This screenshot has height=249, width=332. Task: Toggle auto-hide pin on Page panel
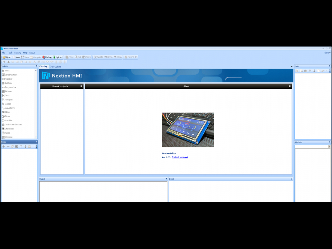tap(330, 66)
